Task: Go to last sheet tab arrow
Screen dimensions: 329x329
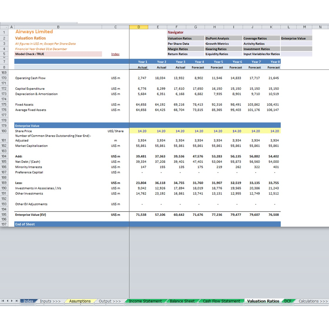Action: point(16,301)
